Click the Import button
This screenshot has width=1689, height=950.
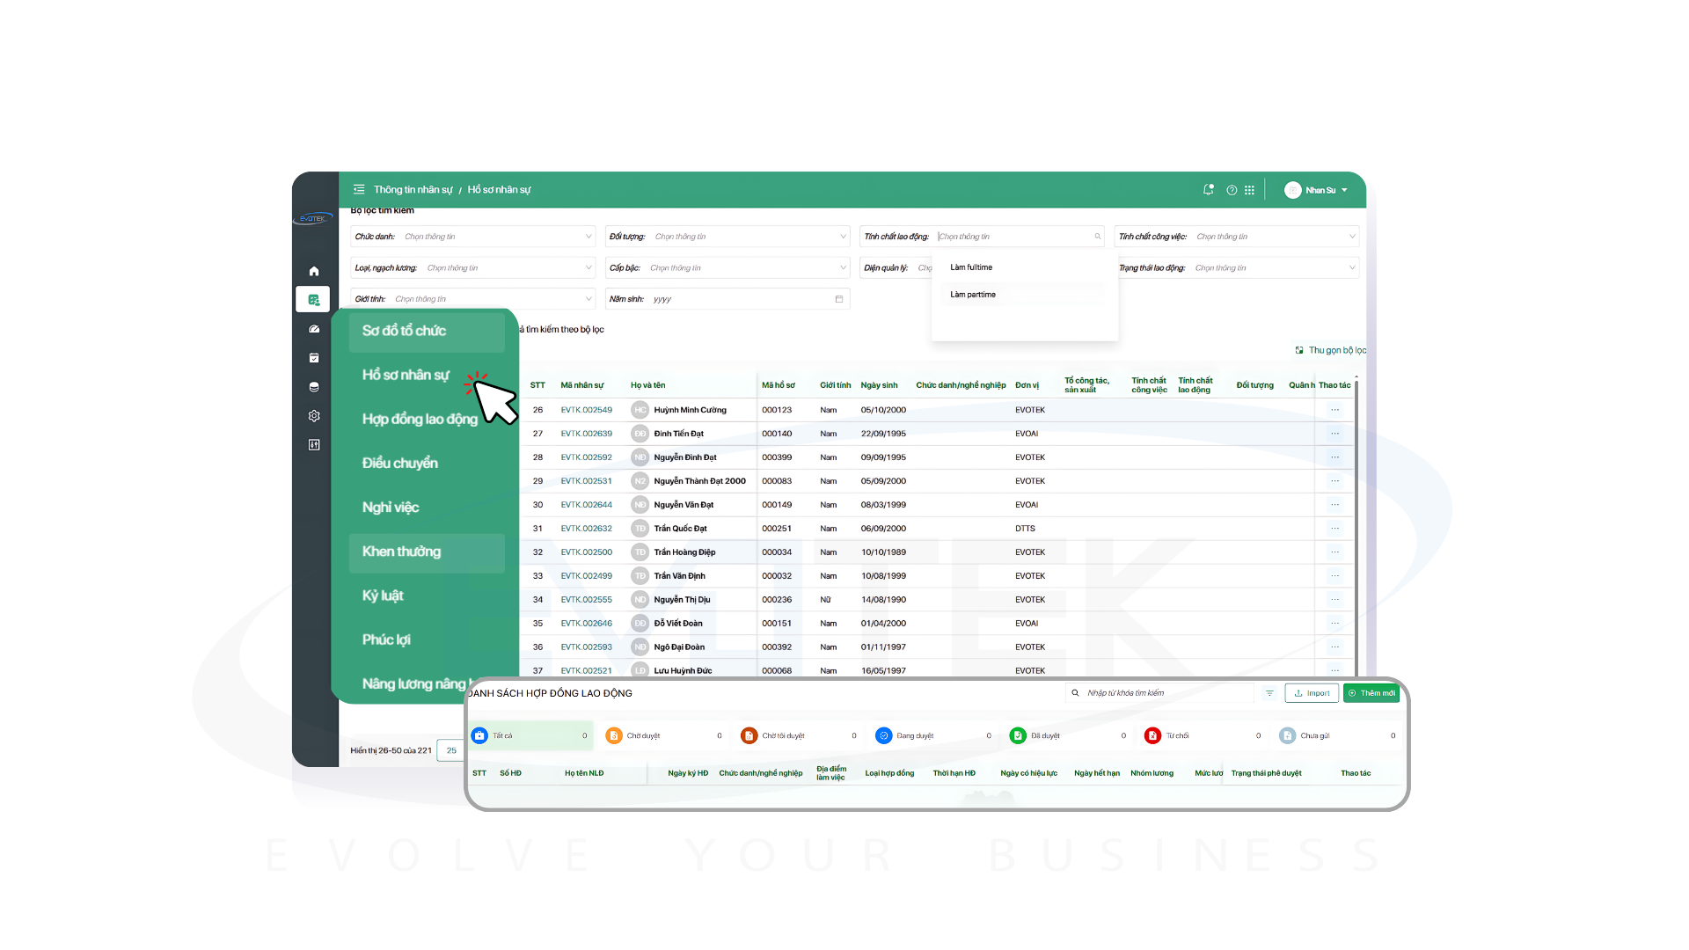(1312, 693)
